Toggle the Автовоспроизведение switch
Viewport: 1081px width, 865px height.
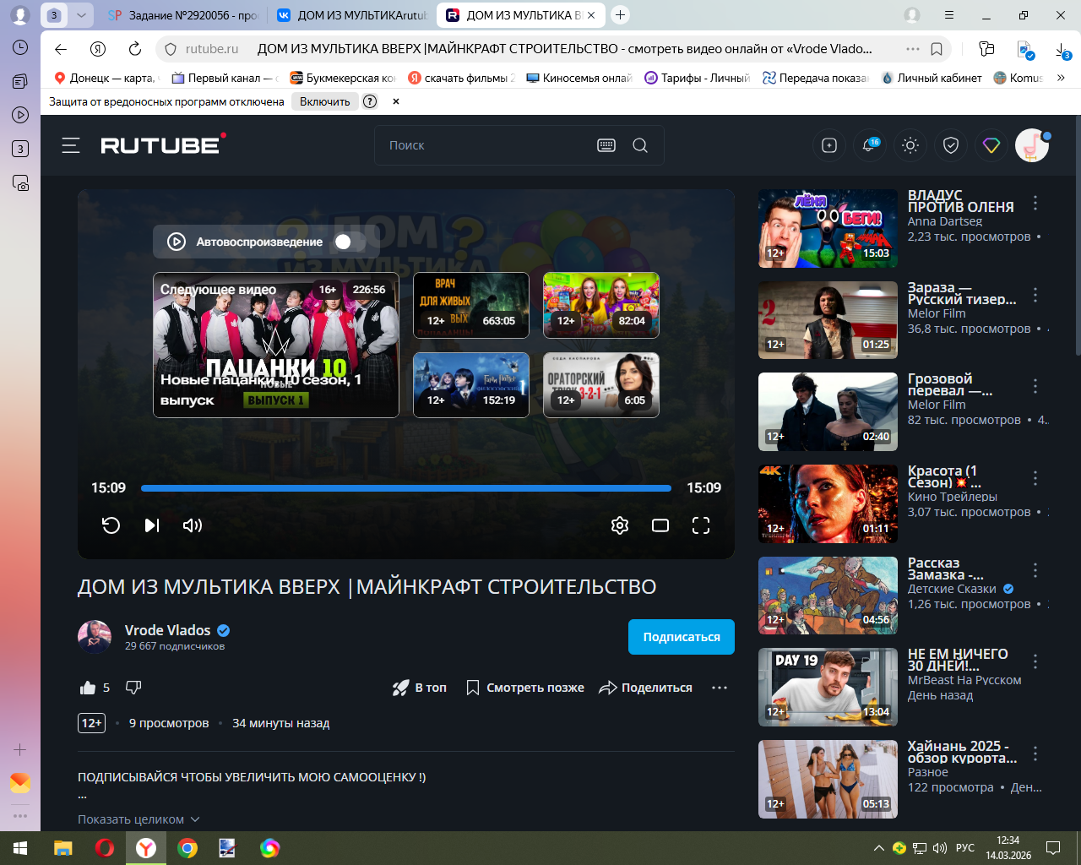tap(345, 242)
